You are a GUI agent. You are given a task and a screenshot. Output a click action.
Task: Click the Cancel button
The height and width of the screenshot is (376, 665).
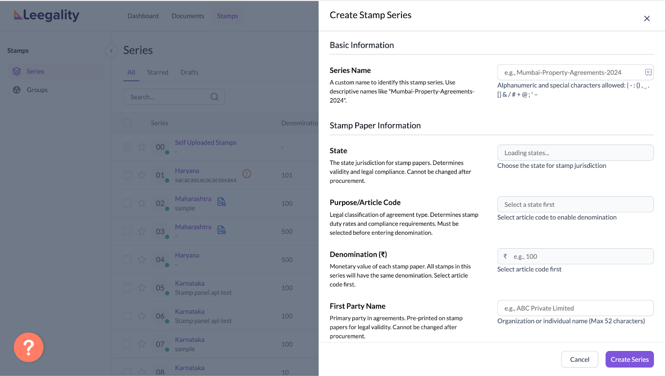point(579,359)
